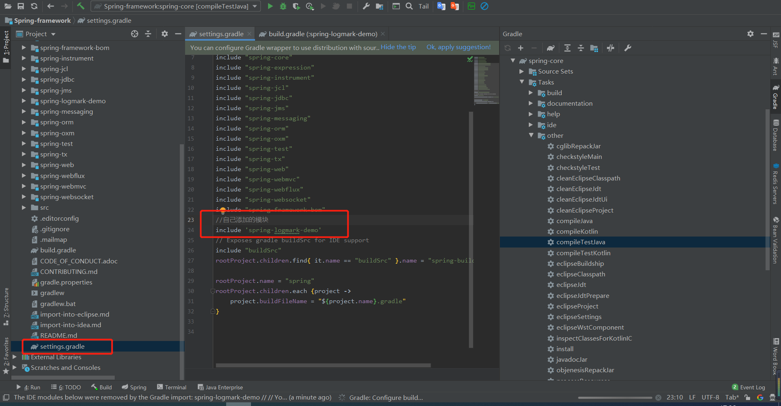781x406 pixels.
Task: Click the Tail toolbar button
Action: coord(423,6)
